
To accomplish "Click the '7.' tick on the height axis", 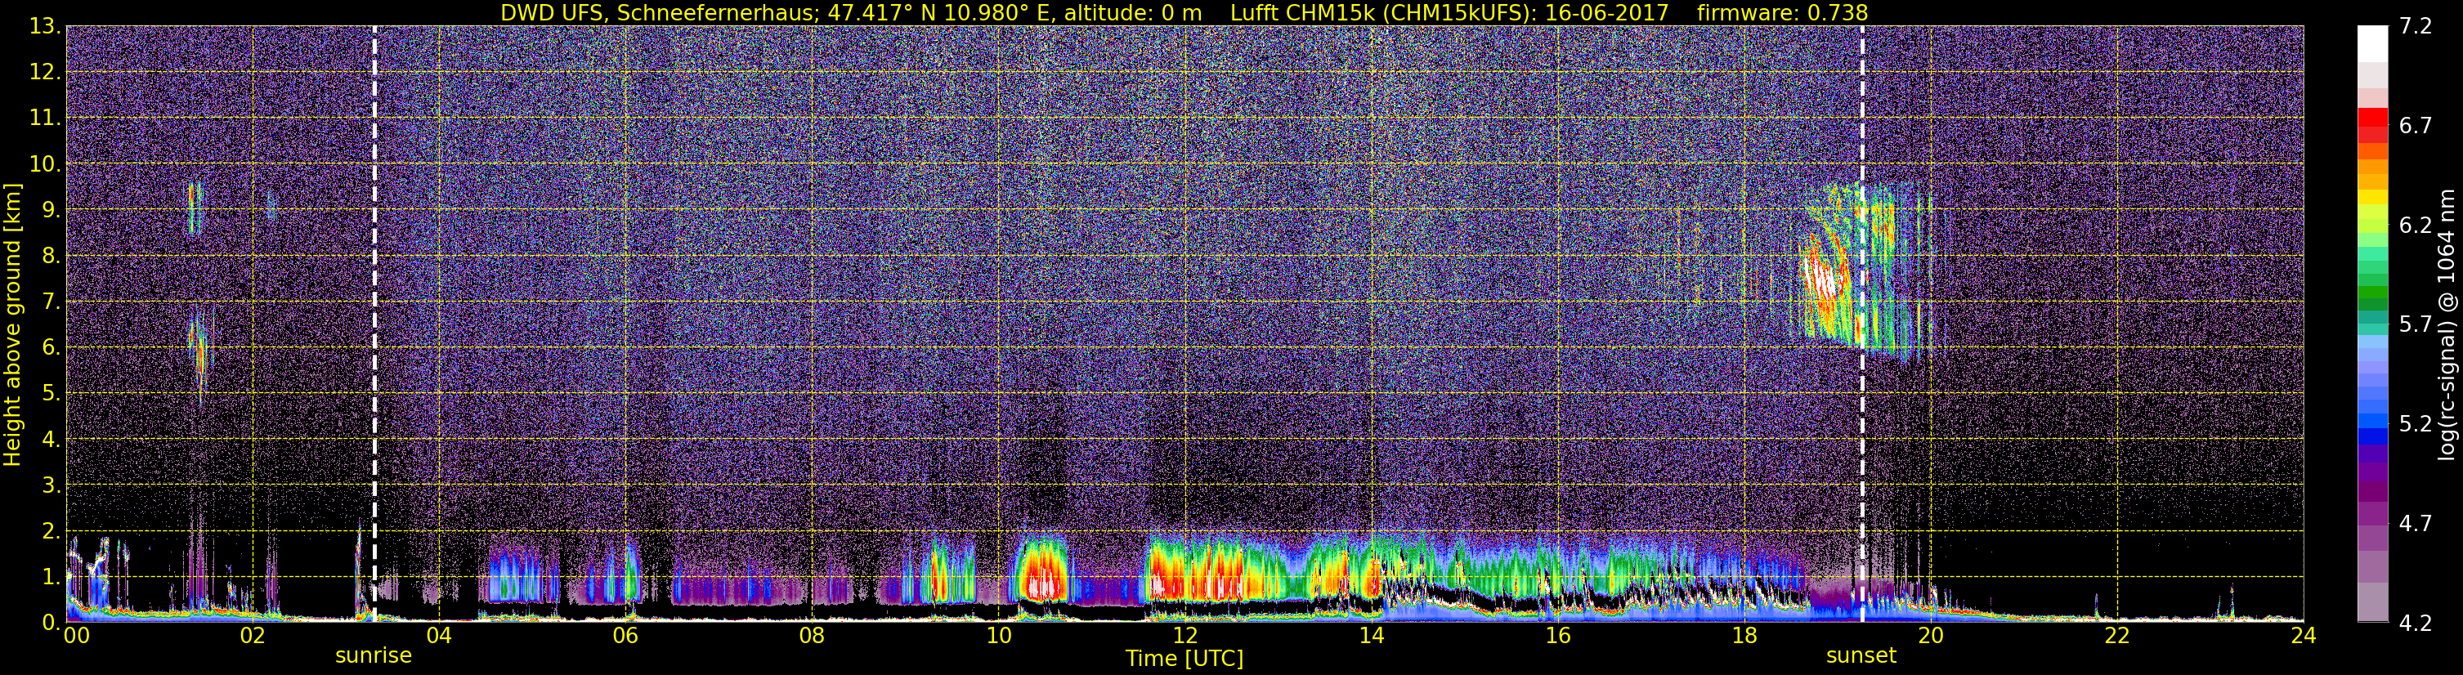I will tap(50, 302).
